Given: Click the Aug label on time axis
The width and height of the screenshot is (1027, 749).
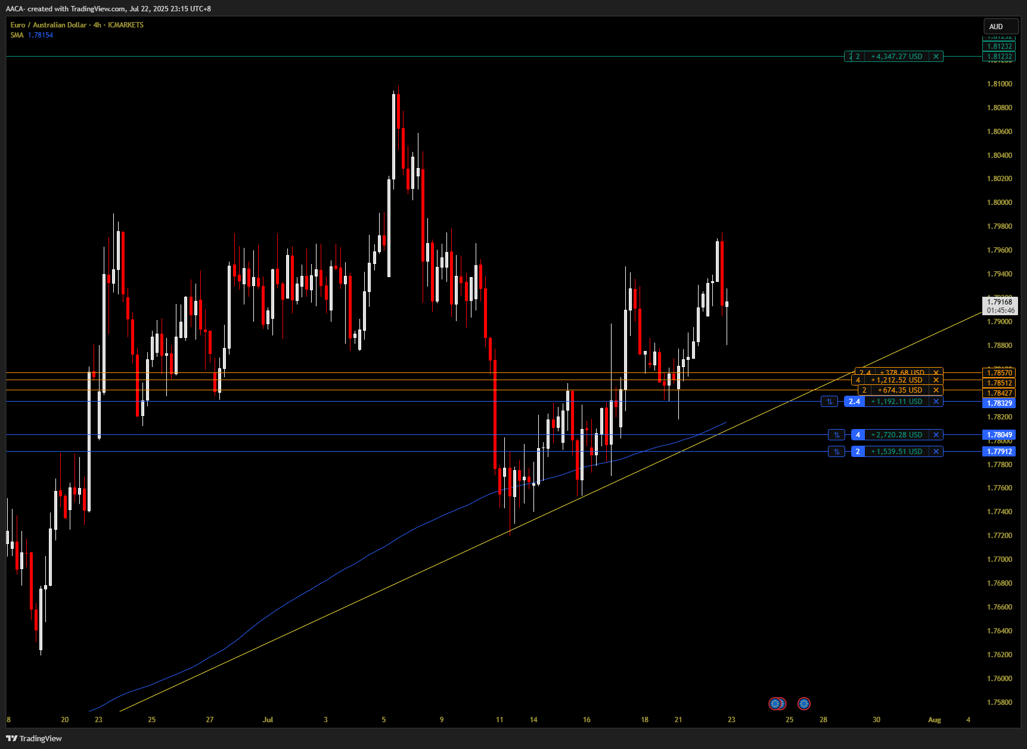Looking at the screenshot, I should (x=934, y=720).
